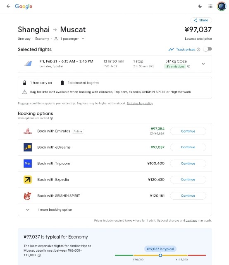The height and width of the screenshot is (265, 229).
Task: Click the typical price range info icon
Action: [x=39, y=255]
